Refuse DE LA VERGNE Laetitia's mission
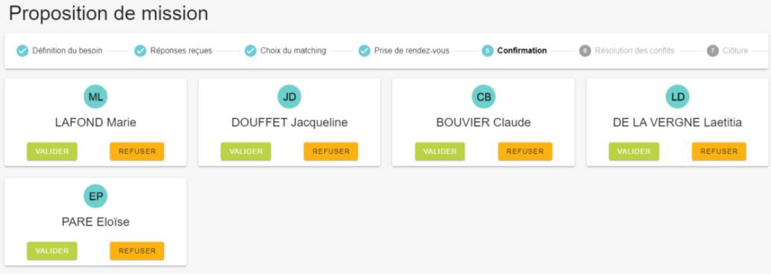Image resolution: width=771 pixels, height=274 pixels. (719, 152)
